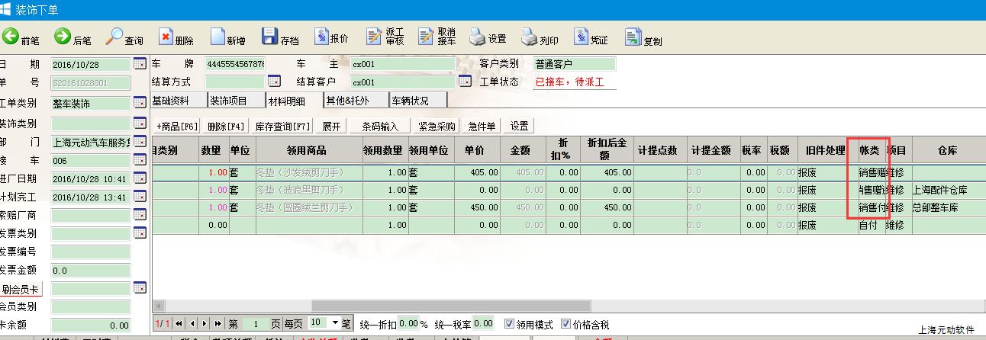
Task: Open the date picker beside 日期 field
Action: click(x=140, y=64)
